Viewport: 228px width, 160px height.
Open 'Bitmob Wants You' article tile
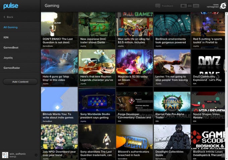coord(59,105)
